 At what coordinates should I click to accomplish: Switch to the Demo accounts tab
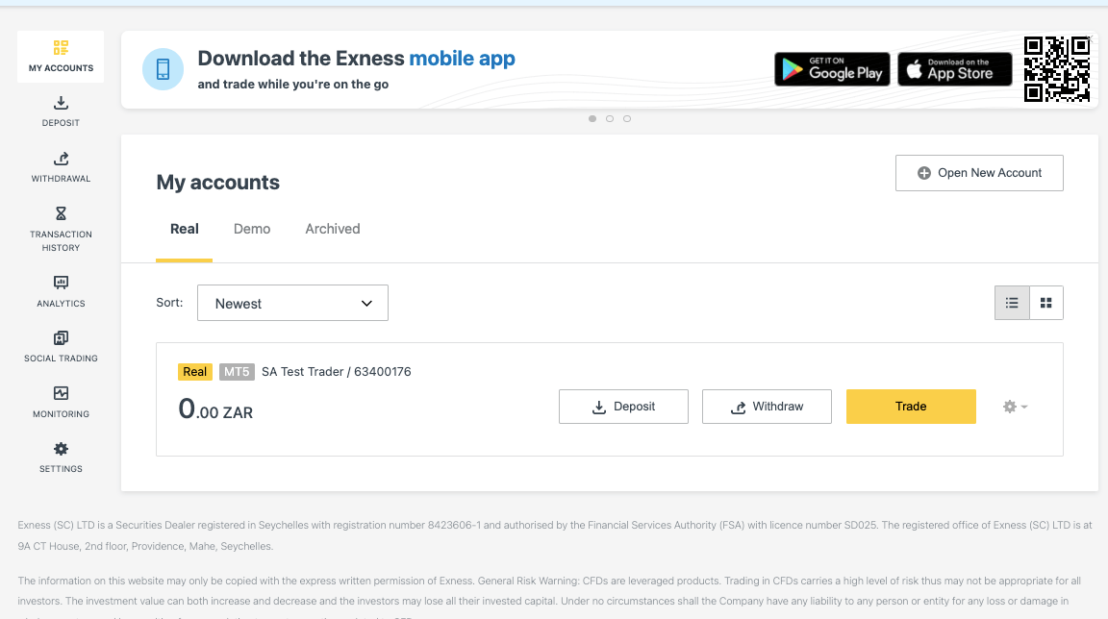pyautogui.click(x=252, y=229)
